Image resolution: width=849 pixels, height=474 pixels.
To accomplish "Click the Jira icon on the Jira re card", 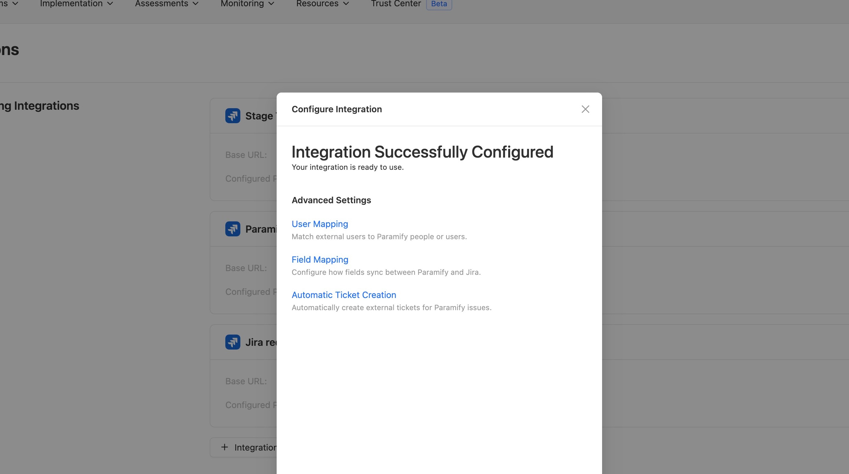I will point(233,342).
